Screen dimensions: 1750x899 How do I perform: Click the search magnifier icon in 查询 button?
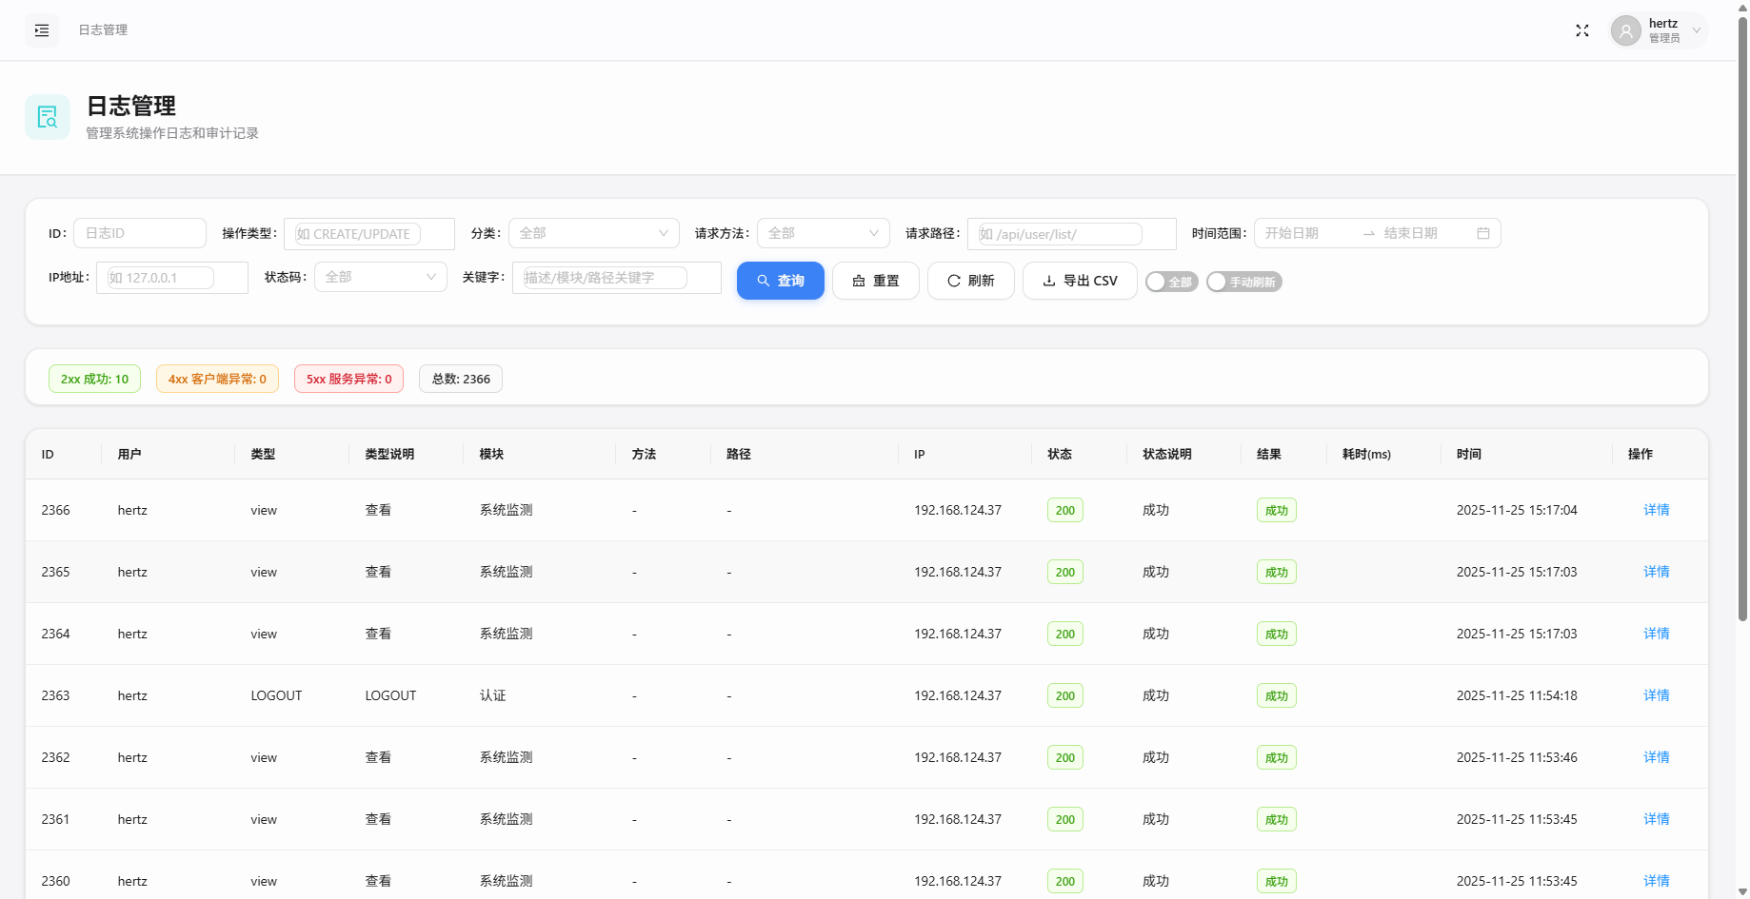pos(764,280)
